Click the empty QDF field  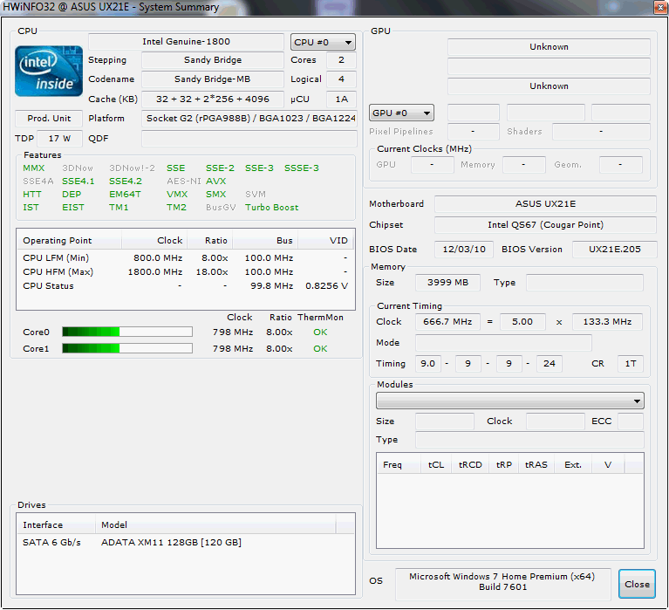coord(249,139)
